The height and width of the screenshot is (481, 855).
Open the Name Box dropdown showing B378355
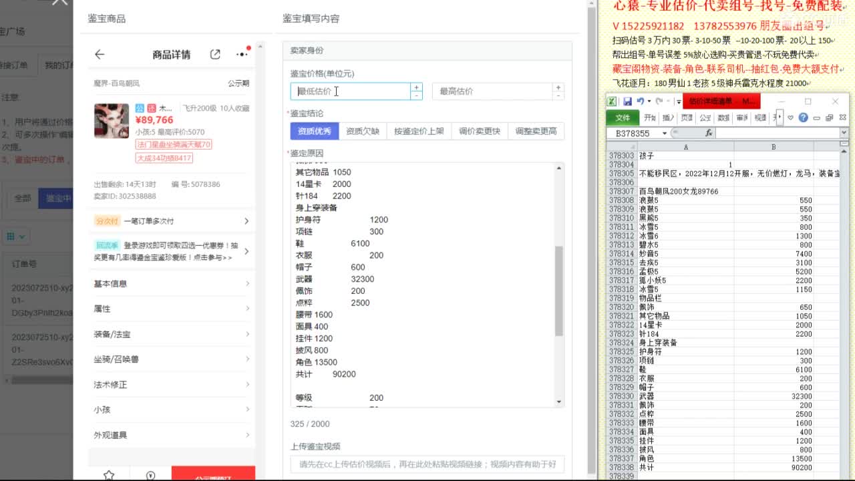click(664, 133)
